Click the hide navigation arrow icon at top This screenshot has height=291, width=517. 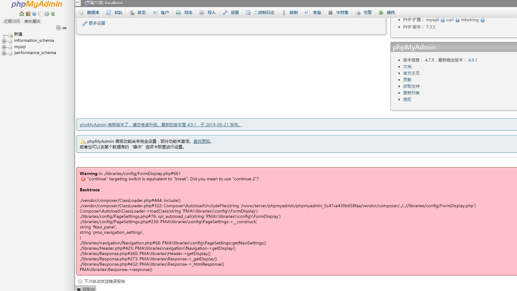coord(78,3)
